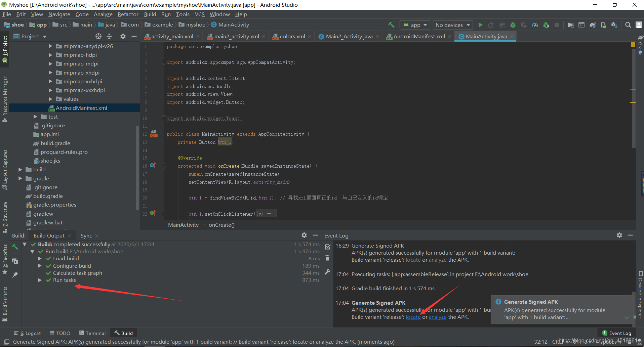
Task: Open the Refactor menu
Action: tap(128, 14)
